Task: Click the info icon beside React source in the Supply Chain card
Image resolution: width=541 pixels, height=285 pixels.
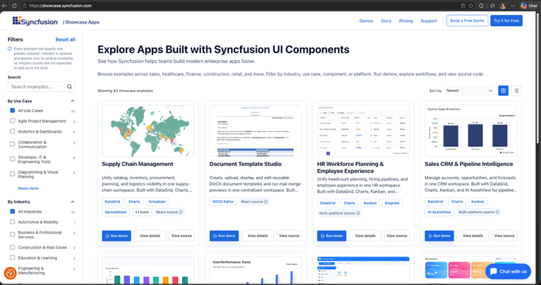Action: (x=180, y=212)
